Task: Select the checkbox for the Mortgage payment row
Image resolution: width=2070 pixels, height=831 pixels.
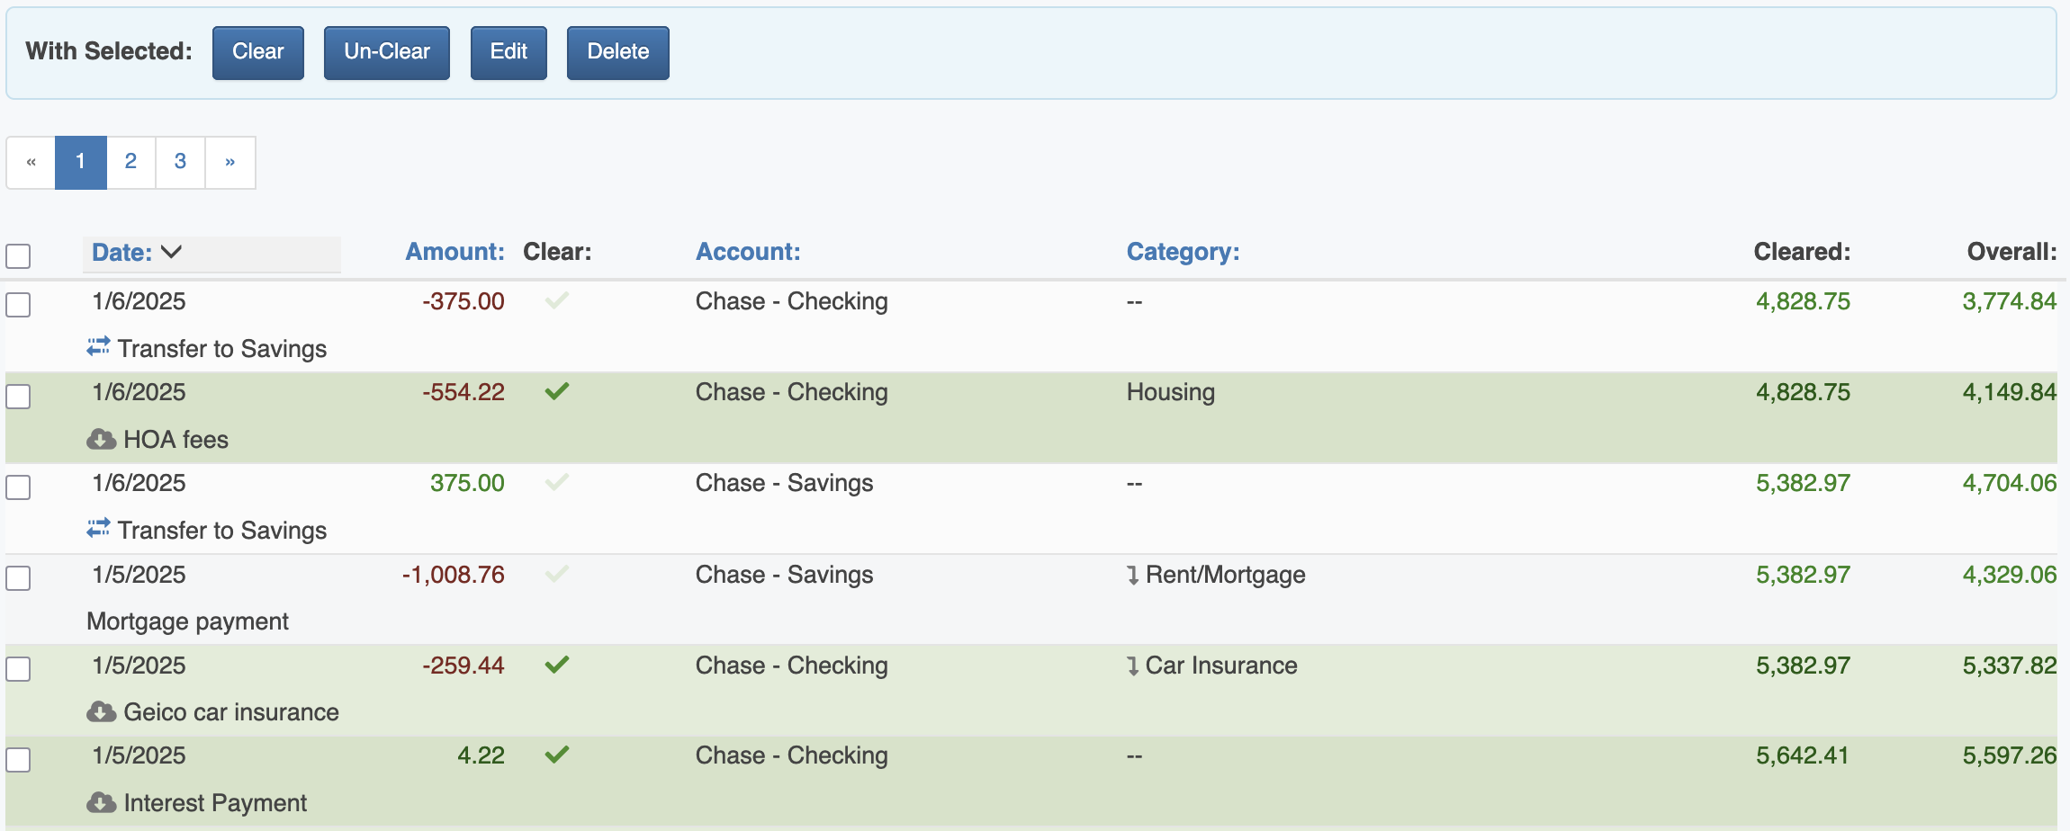Action: coord(18,578)
